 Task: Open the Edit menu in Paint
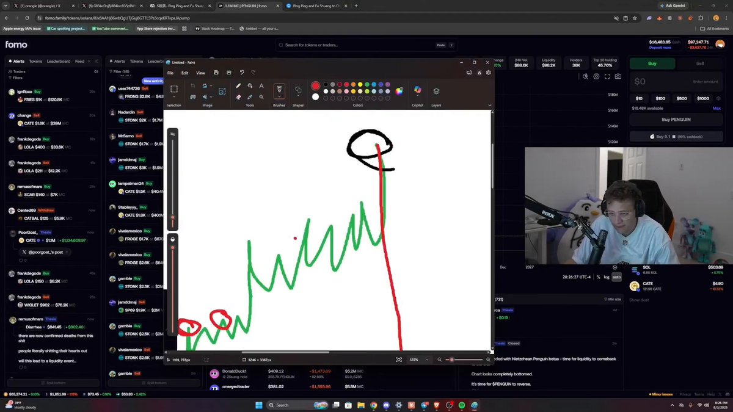click(184, 73)
